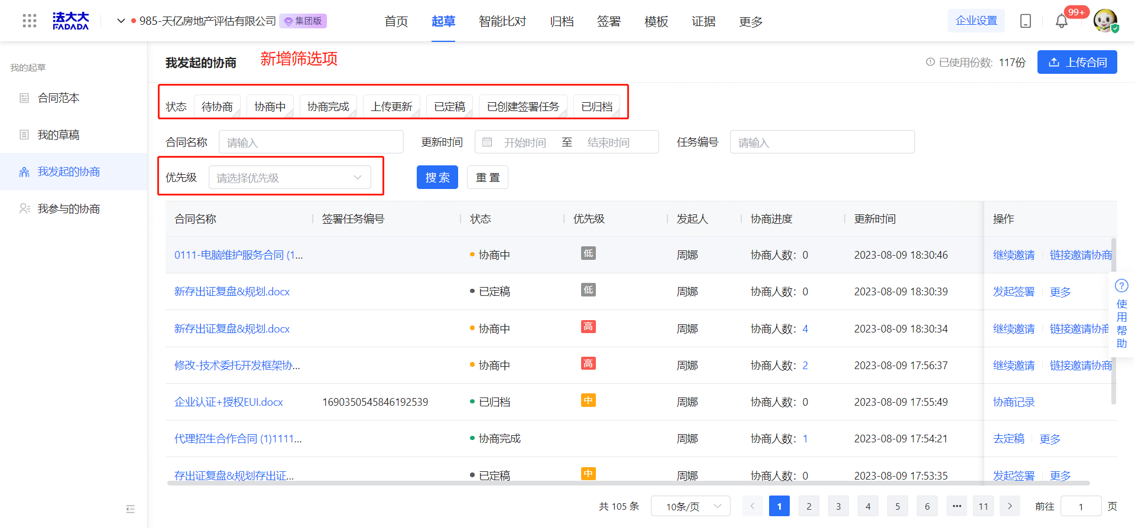Viewport: 1135px width, 528px height.
Task: Open the ellipsis more-pages button
Action: (956, 506)
